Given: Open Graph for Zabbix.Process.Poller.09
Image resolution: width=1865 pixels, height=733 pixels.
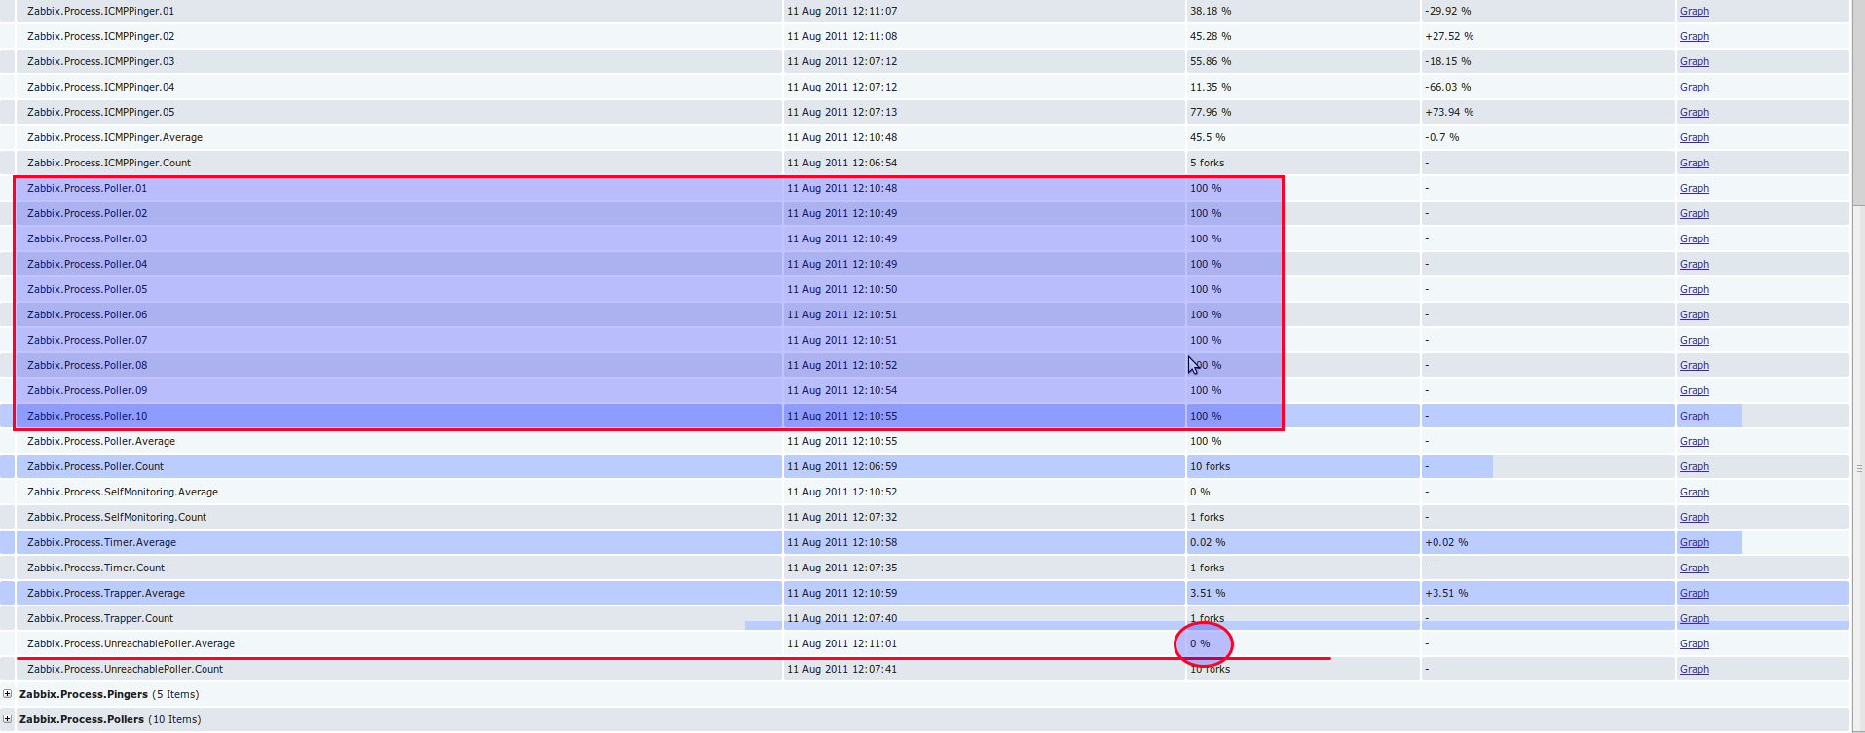Looking at the screenshot, I should pyautogui.click(x=1694, y=390).
